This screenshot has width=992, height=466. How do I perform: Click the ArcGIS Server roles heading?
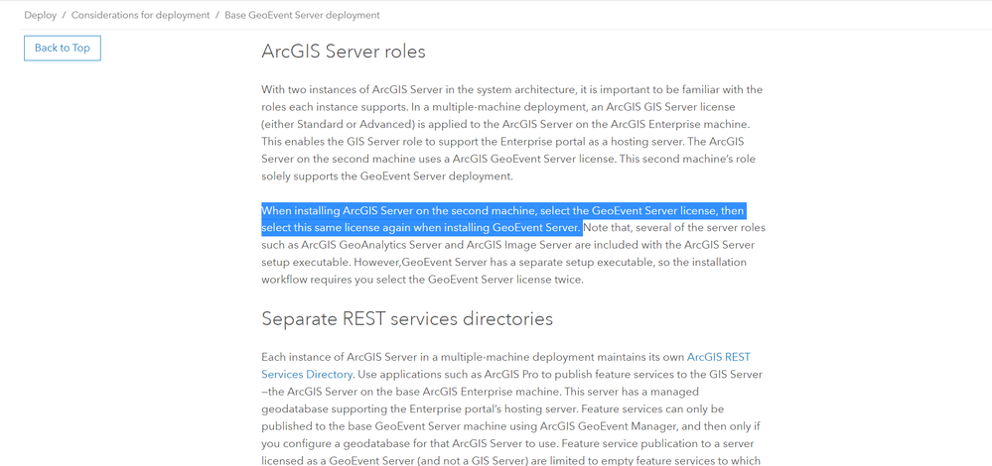[343, 52]
